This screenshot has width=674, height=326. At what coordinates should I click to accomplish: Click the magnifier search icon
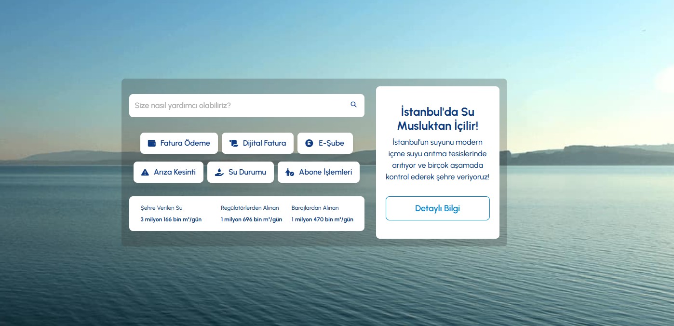click(x=353, y=105)
